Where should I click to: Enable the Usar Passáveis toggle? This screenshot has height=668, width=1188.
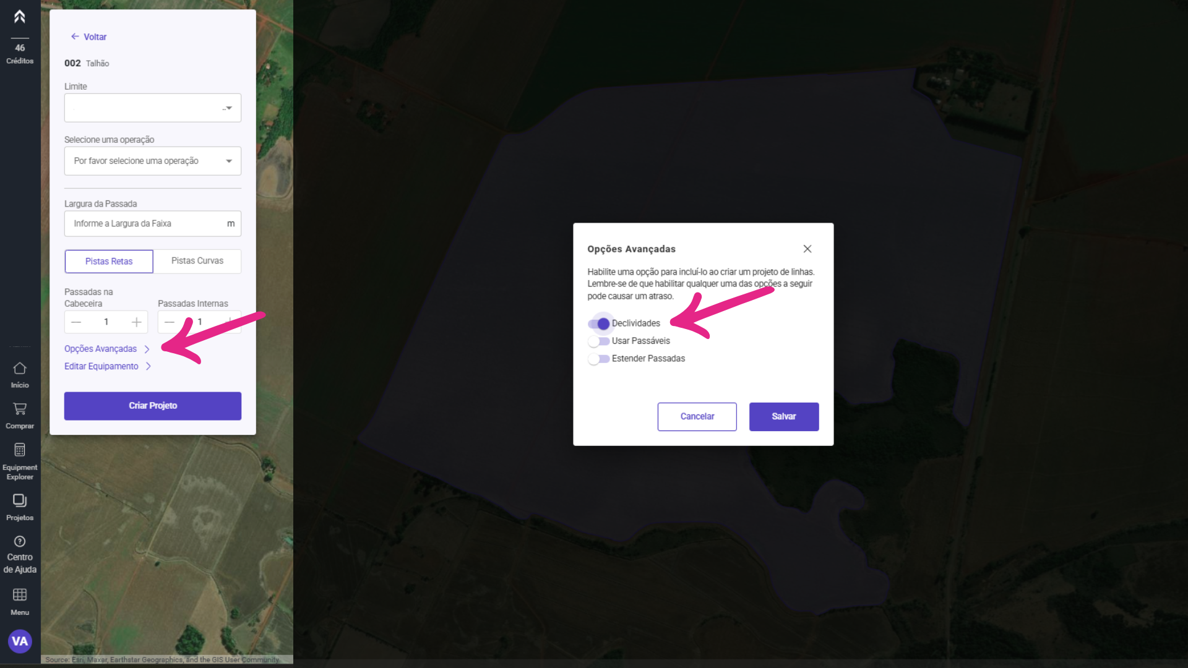pos(598,341)
